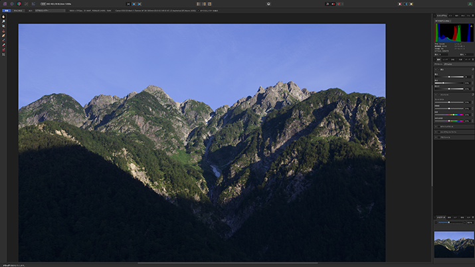Select the View (hand) tool

point(3,17)
